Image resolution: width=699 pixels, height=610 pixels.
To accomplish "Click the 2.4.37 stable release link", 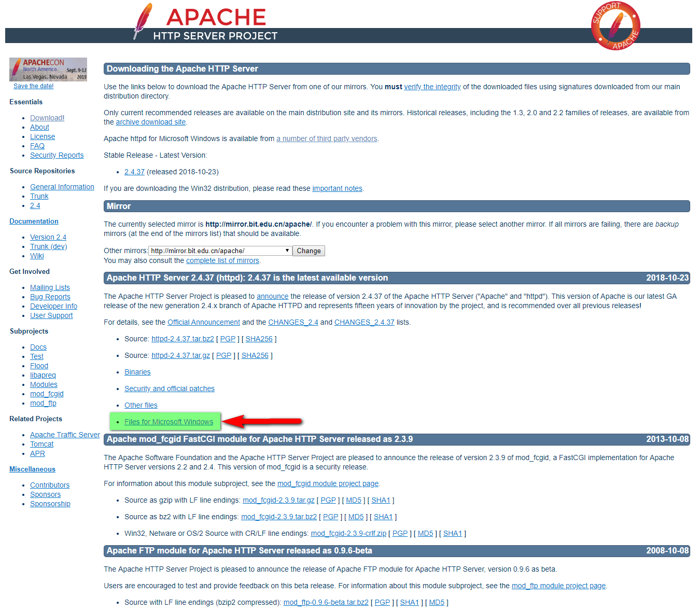I will click(134, 172).
